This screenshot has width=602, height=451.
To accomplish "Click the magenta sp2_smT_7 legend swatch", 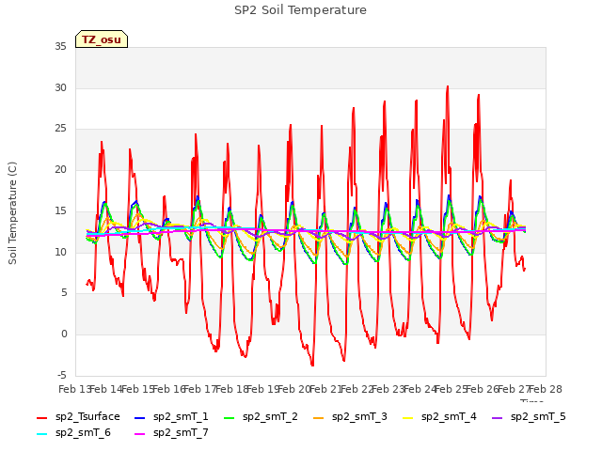I will pos(140,434).
